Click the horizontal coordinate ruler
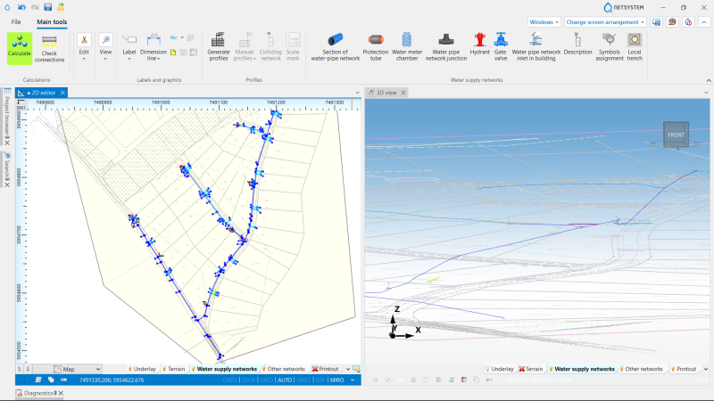This screenshot has height=401, width=714. point(189,105)
